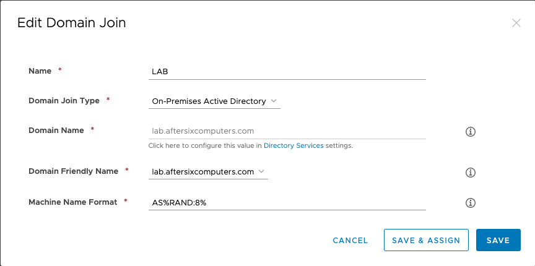Click the greyed-out Domain Name field
Image resolution: width=535 pixels, height=266 pixels.
click(287, 131)
